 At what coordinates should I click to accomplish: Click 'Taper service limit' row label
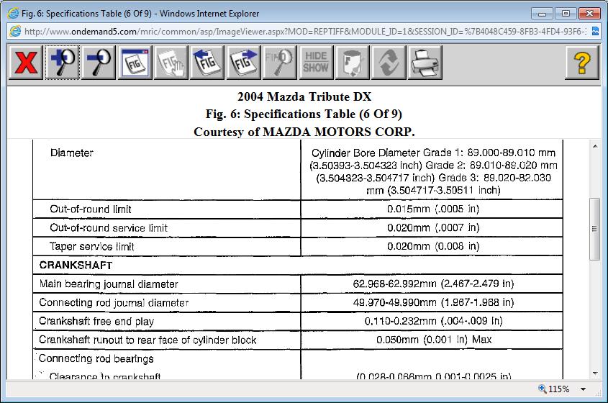(x=92, y=247)
